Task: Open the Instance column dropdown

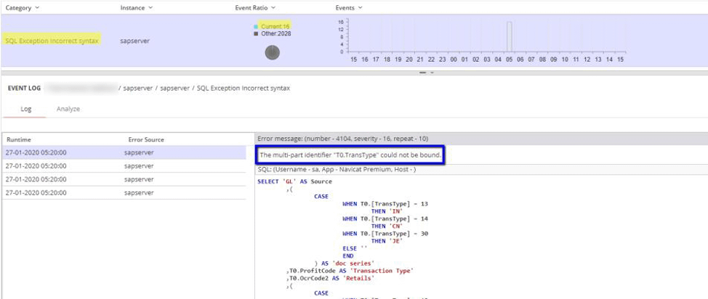Action: [x=150, y=7]
